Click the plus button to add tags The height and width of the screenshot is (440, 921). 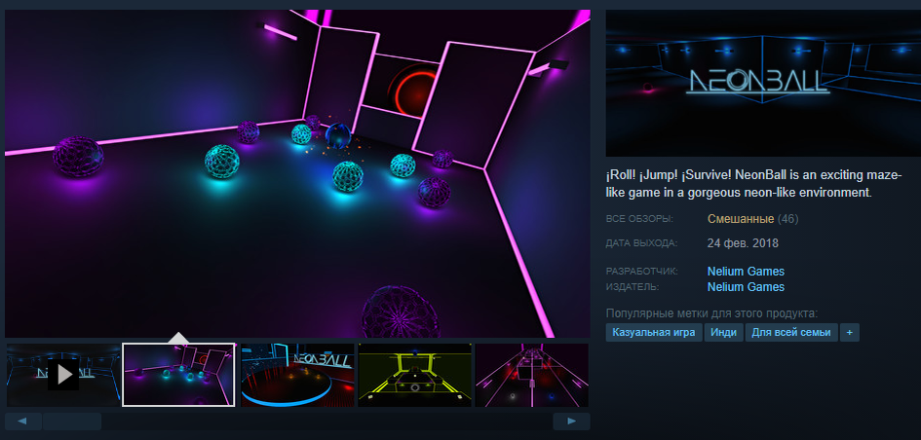tap(849, 333)
